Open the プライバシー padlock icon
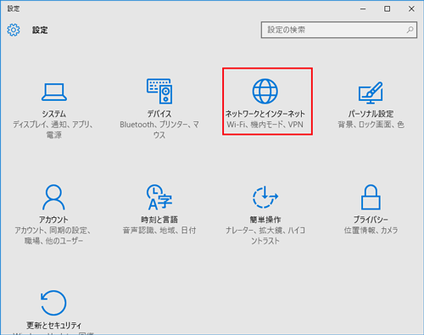The height and width of the screenshot is (335, 424). click(371, 197)
